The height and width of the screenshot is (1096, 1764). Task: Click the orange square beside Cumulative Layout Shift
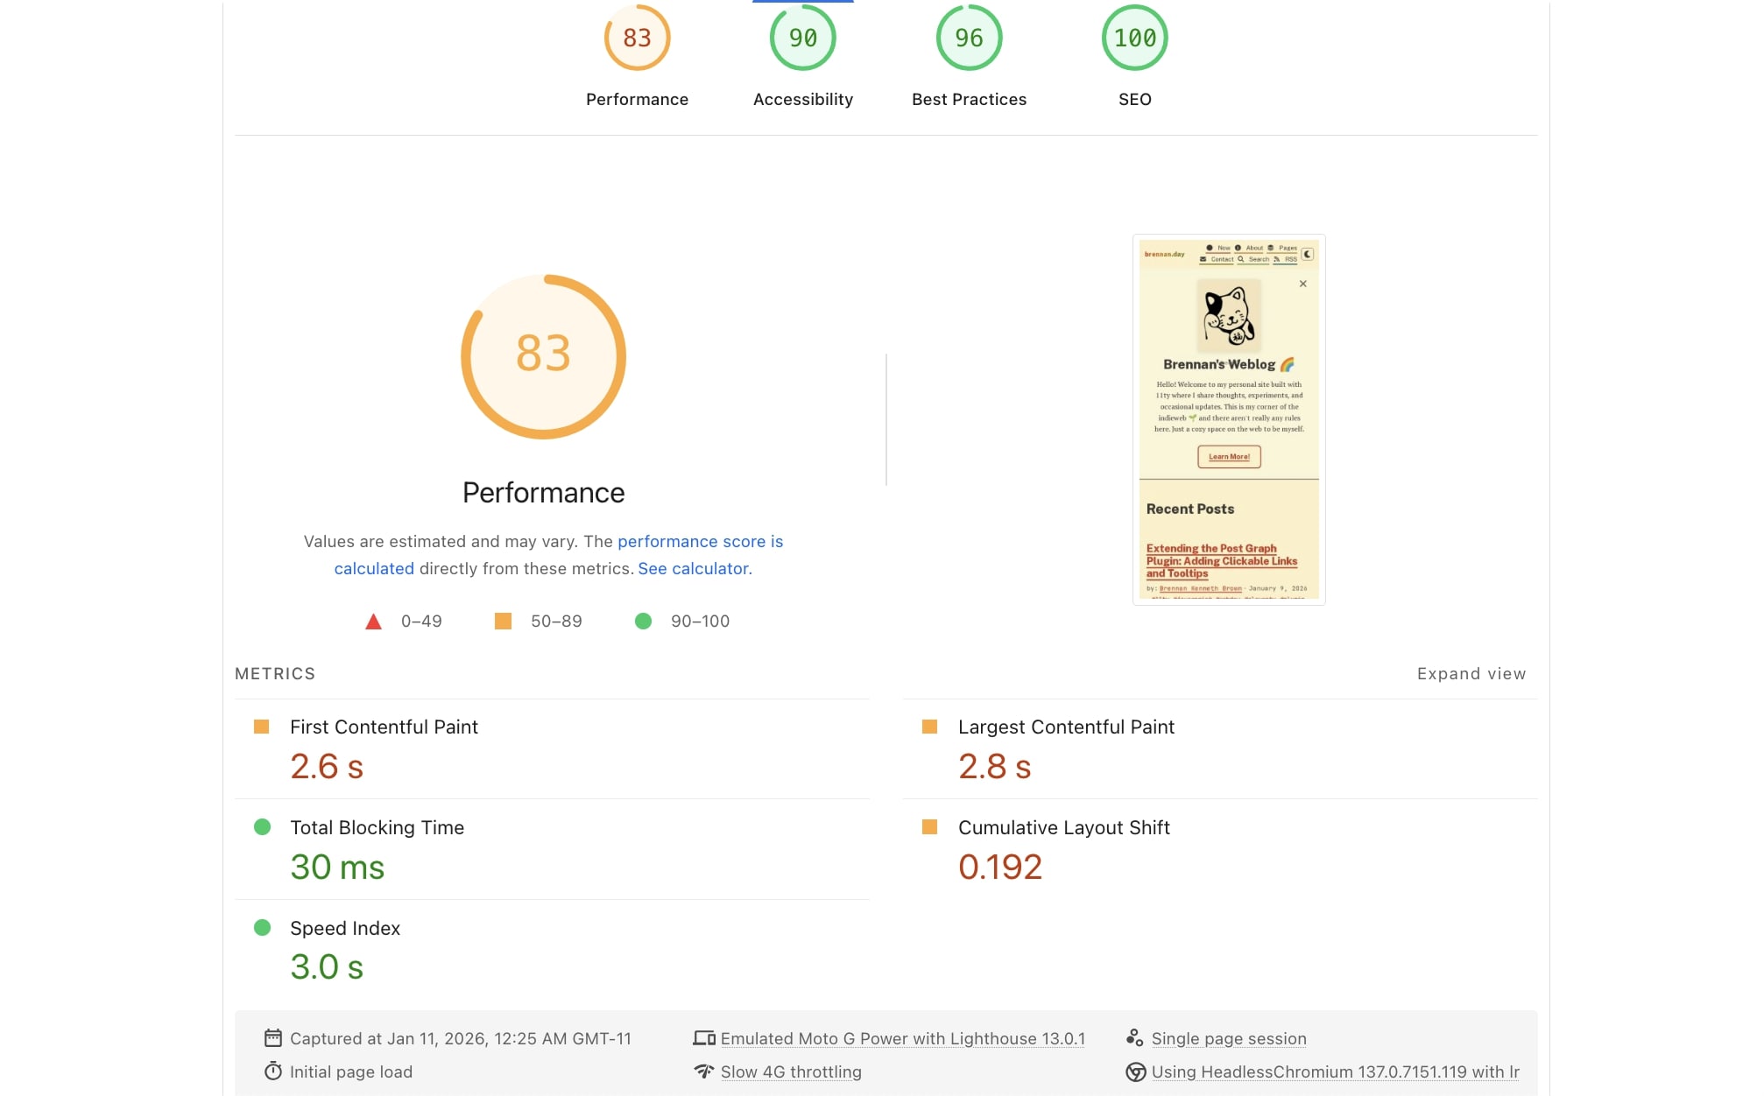point(930,826)
